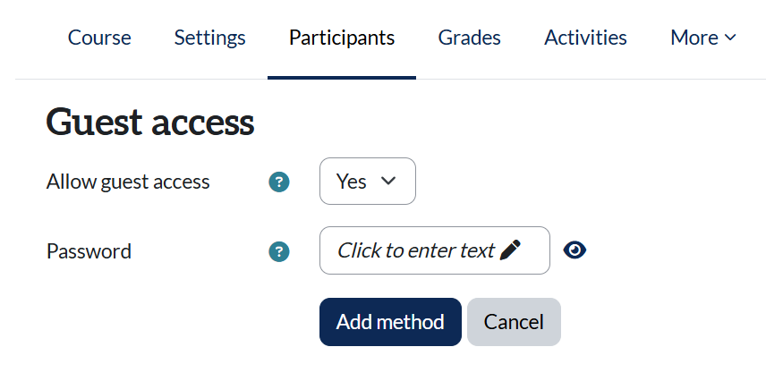Click the Allow guest access label

pos(128,182)
